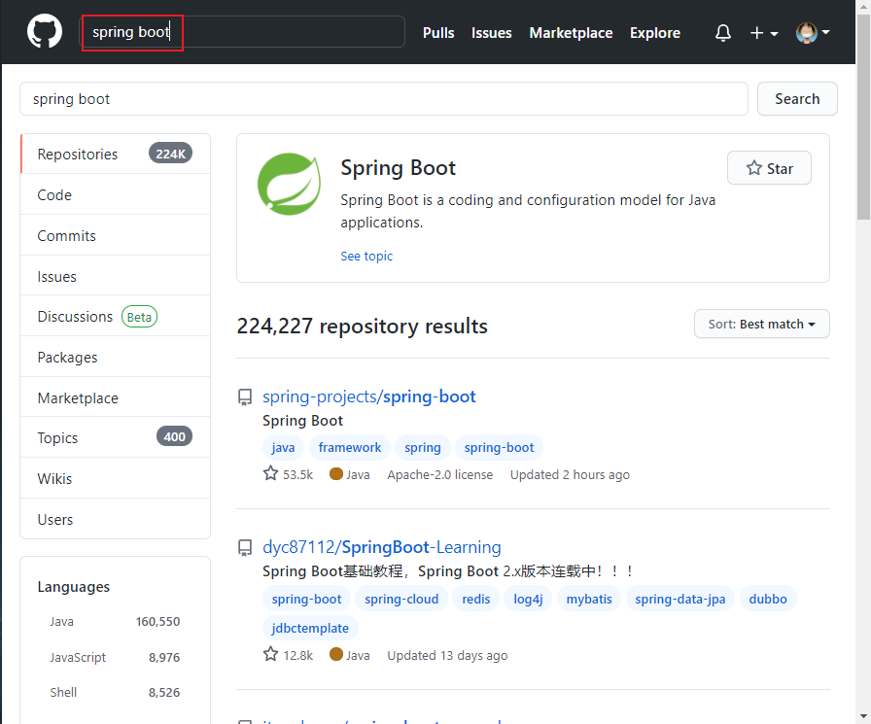This screenshot has height=724, width=871.
Task: Click the jdbctemplate topic tag
Action: (x=310, y=628)
